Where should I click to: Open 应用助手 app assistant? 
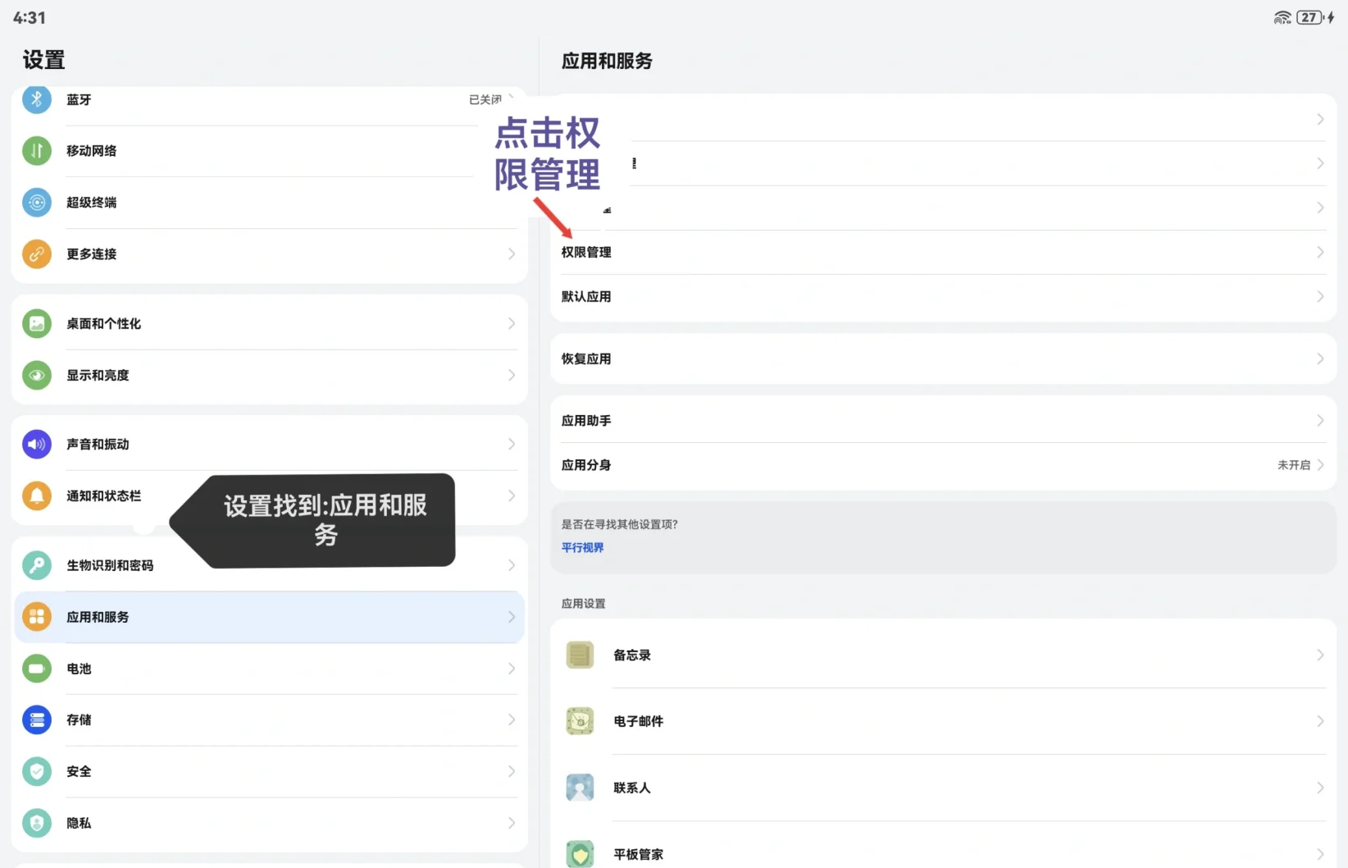click(x=943, y=420)
